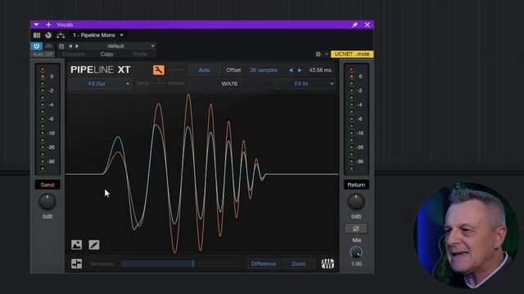Click the Mix 1.00 value
The width and height of the screenshot is (524, 294).
tap(356, 264)
